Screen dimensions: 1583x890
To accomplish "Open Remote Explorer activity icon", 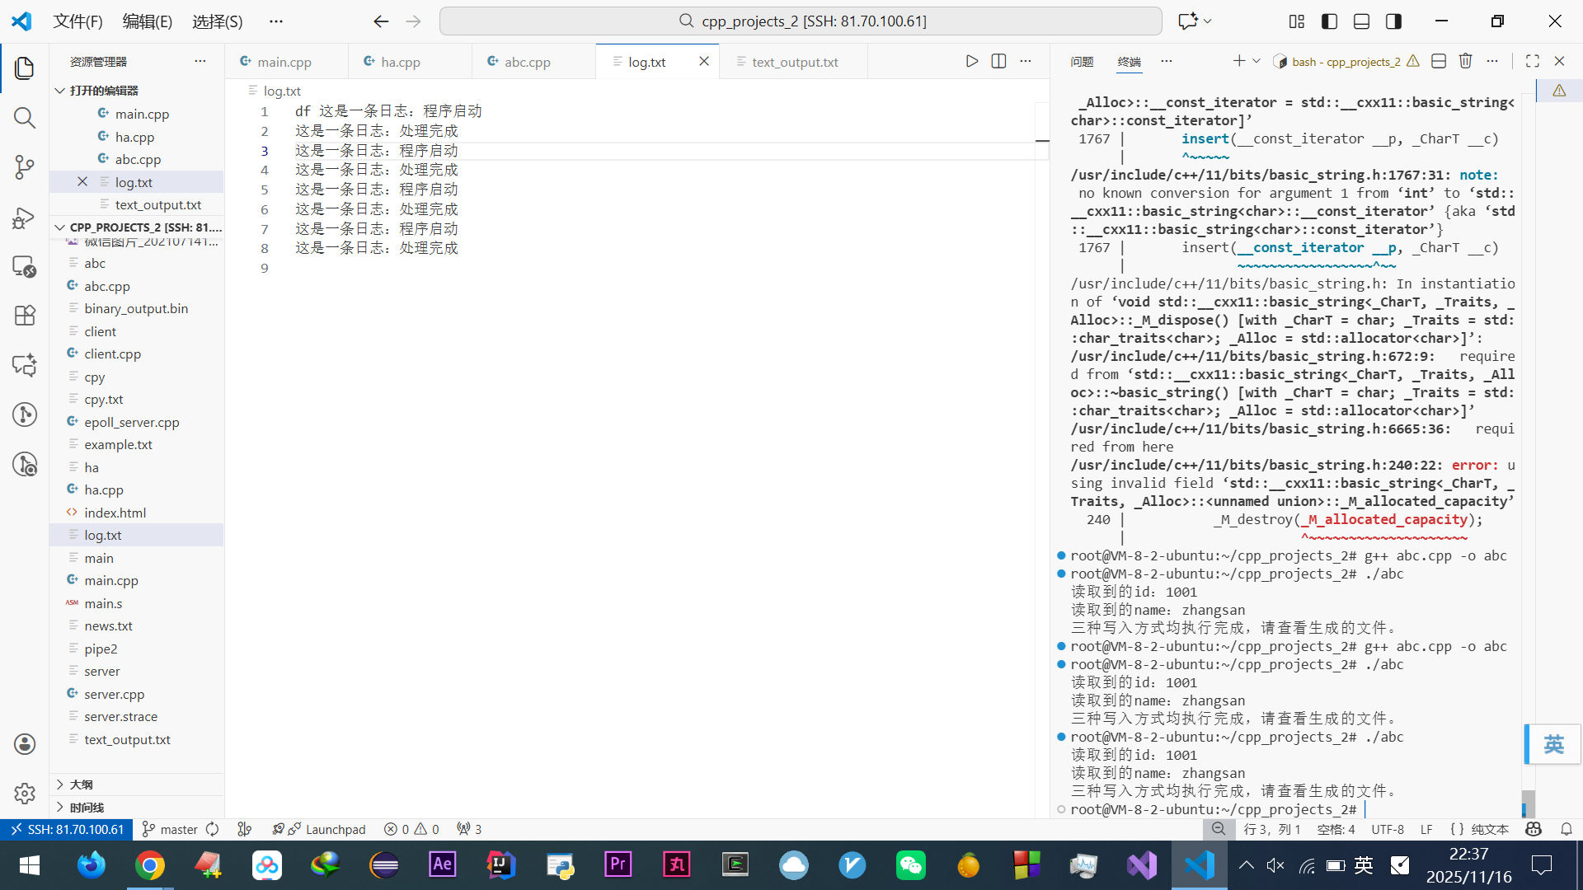I will tap(25, 266).
